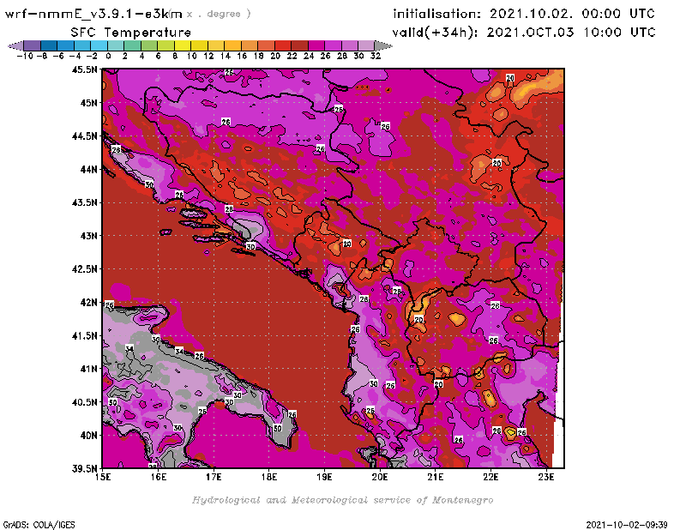The width and height of the screenshot is (686, 530).
Task: Click the '40N' latitude axis label
Action: click(x=89, y=436)
